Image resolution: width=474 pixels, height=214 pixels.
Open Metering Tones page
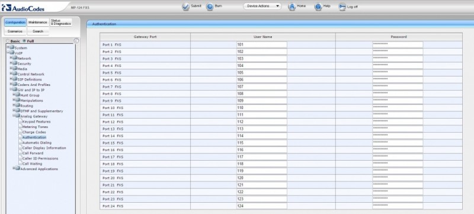pos(35,127)
